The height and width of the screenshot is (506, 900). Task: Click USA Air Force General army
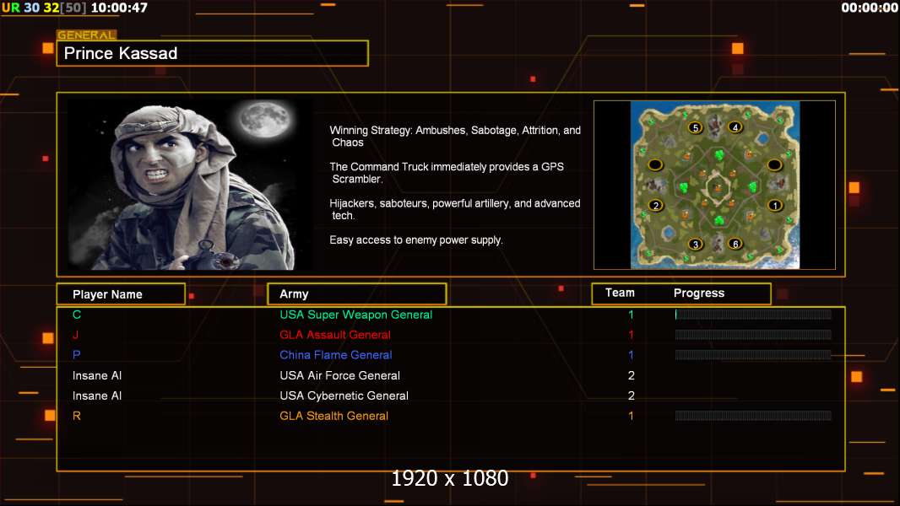(x=339, y=375)
